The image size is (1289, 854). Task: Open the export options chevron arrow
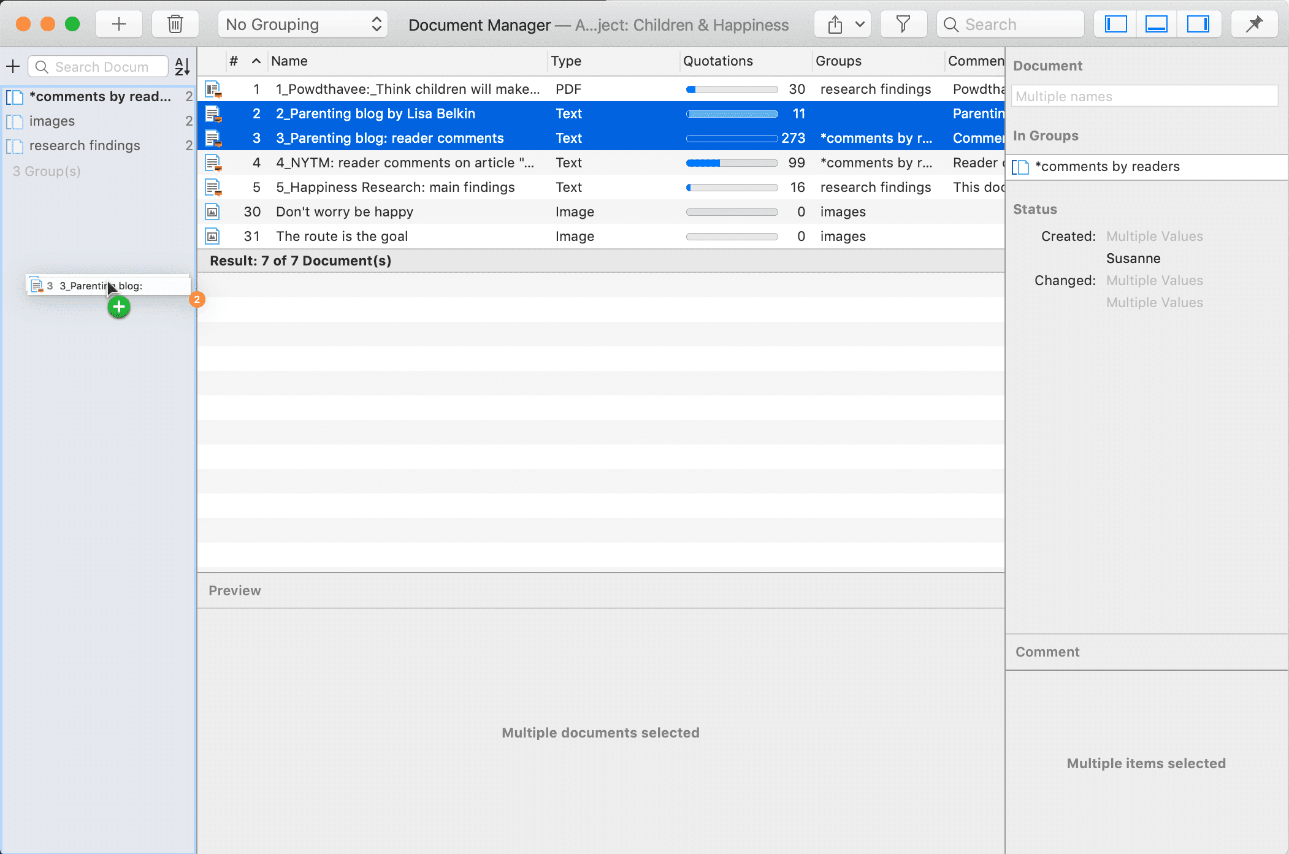click(x=860, y=25)
